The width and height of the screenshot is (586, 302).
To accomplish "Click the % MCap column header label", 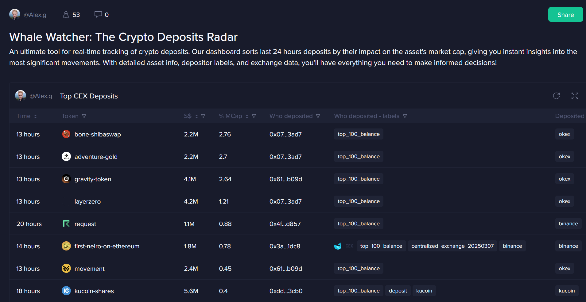I will 231,116.
